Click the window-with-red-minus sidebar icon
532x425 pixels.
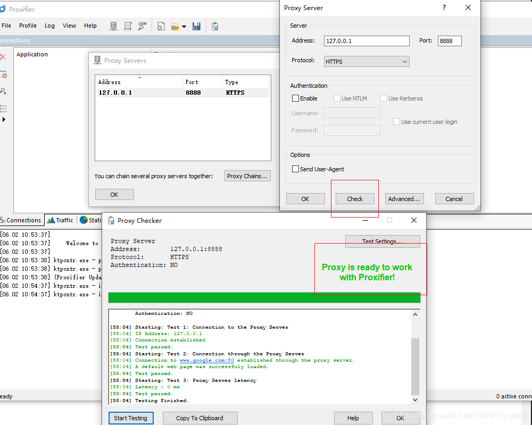3,74
